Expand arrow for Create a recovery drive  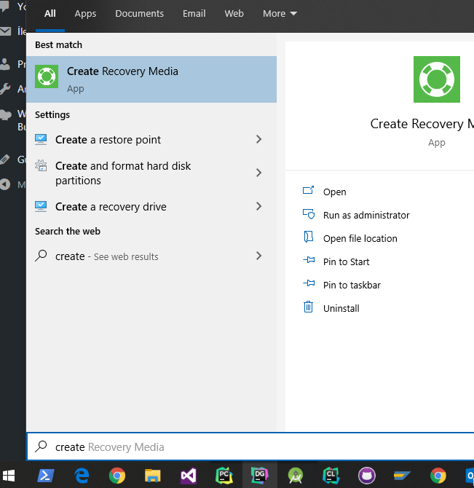258,206
